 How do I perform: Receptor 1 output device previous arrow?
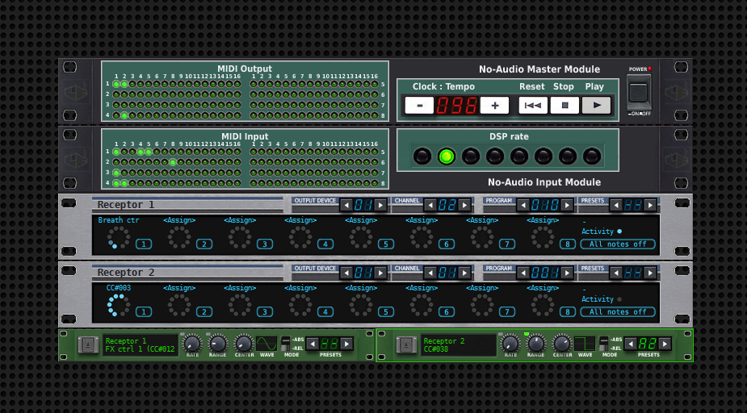(x=346, y=205)
